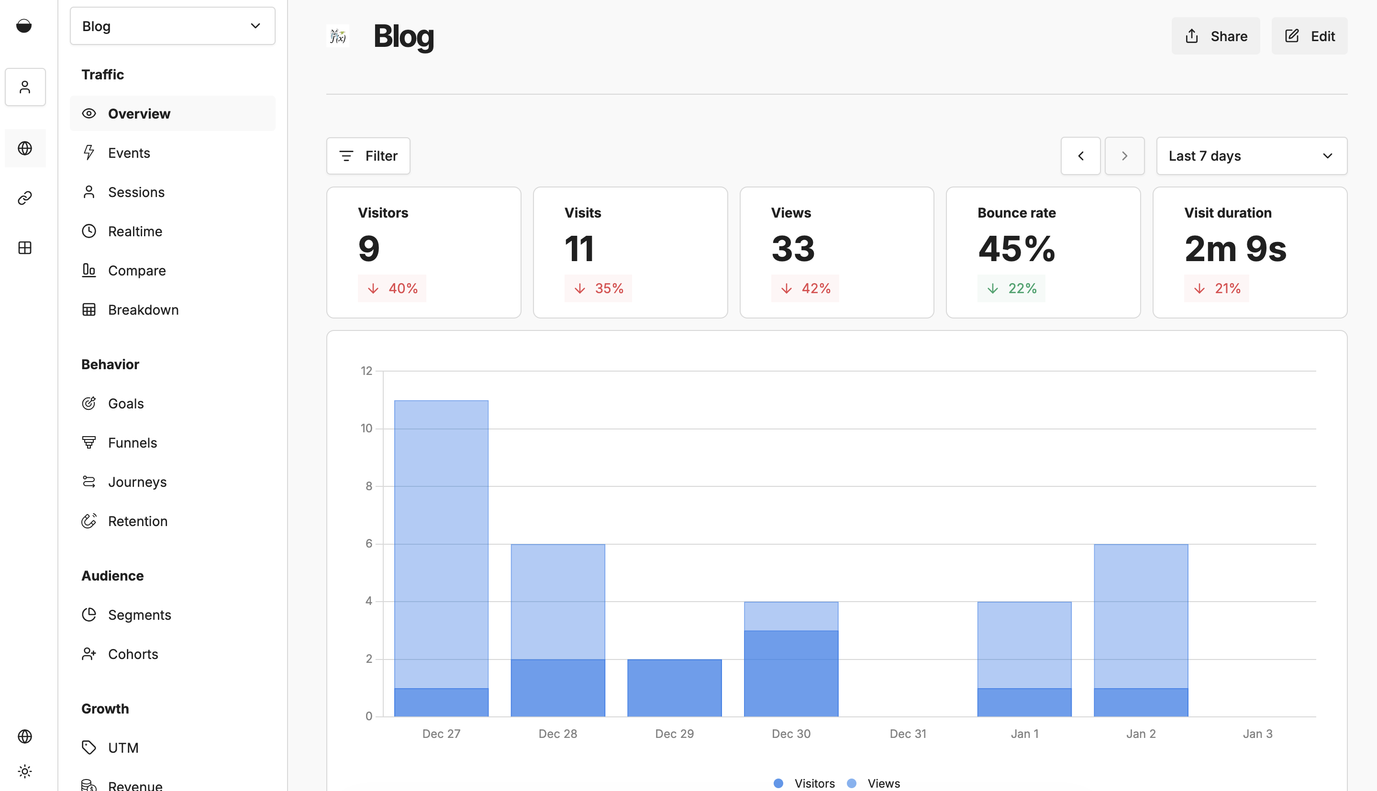
Task: Open Segments under Audience
Action: coord(140,615)
